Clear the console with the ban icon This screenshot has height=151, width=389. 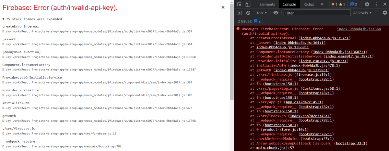coord(248,13)
